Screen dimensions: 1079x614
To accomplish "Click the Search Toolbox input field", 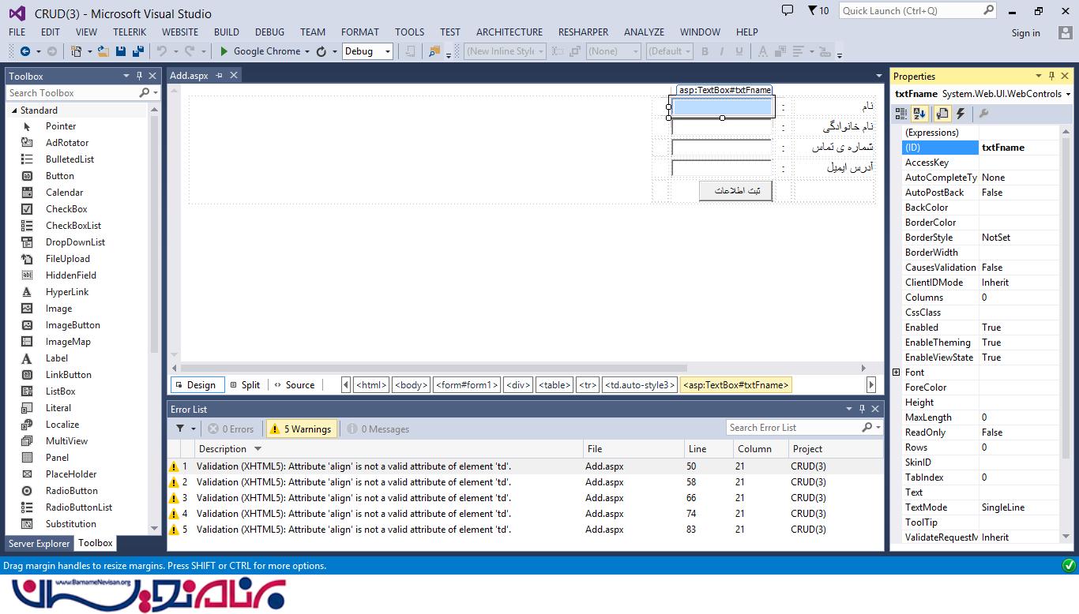I will [71, 93].
